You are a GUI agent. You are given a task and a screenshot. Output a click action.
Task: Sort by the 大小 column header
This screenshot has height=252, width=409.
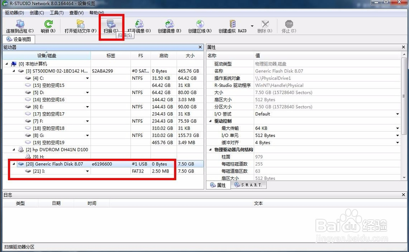click(190, 56)
